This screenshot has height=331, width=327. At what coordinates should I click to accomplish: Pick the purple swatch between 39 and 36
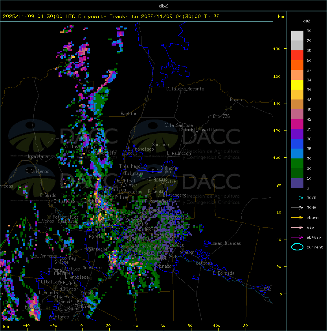click(297, 134)
